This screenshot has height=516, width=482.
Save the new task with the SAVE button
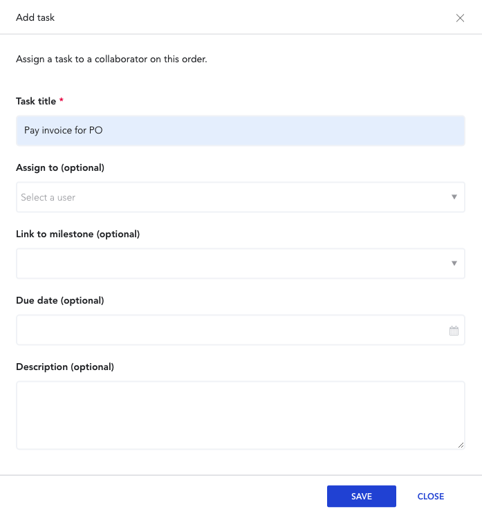(x=361, y=496)
